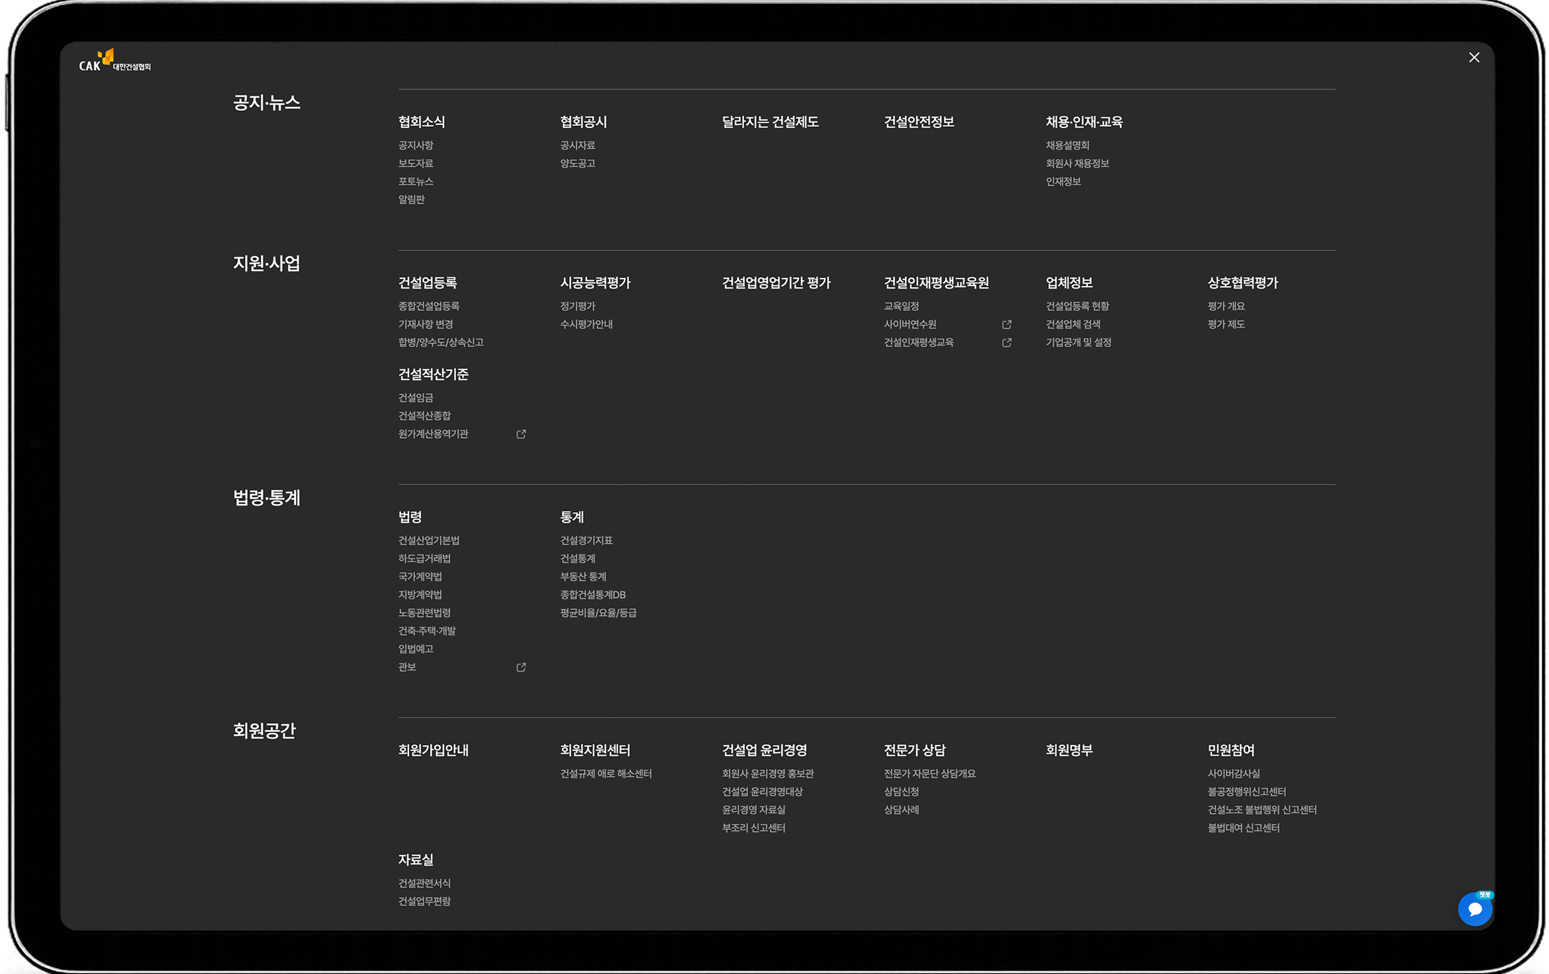Viewport: 1549px width, 974px height.
Task: Open 채용·인재·교육 menu heading
Action: (1084, 122)
